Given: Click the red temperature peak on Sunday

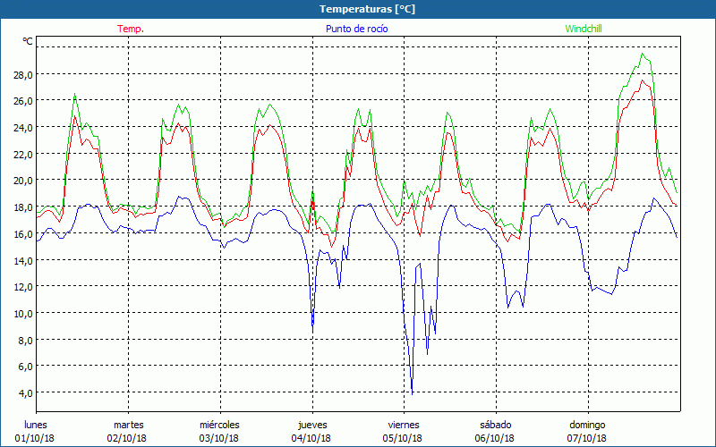Looking at the screenshot, I should click(x=643, y=80).
